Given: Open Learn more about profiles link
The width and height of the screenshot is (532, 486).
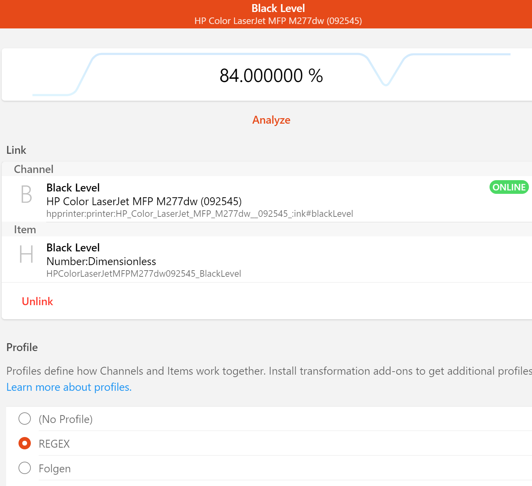Looking at the screenshot, I should pyautogui.click(x=69, y=387).
